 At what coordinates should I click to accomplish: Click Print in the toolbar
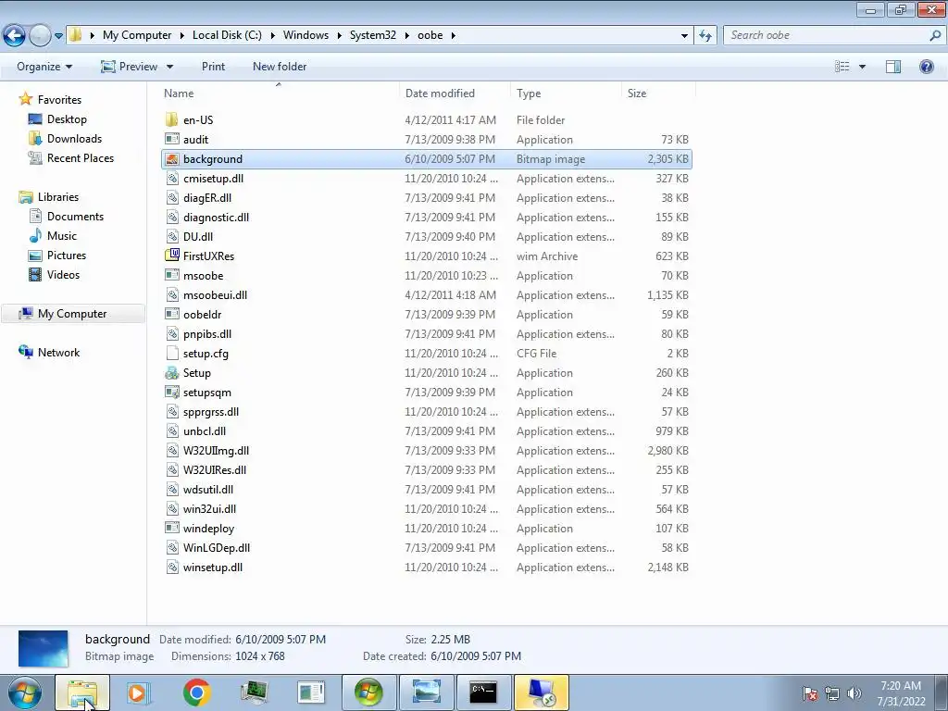pyautogui.click(x=213, y=67)
